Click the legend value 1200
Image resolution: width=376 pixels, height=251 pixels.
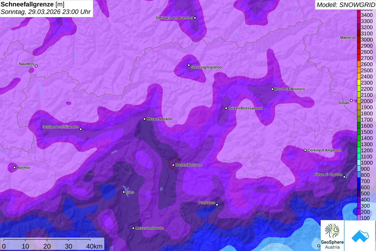[367, 150]
